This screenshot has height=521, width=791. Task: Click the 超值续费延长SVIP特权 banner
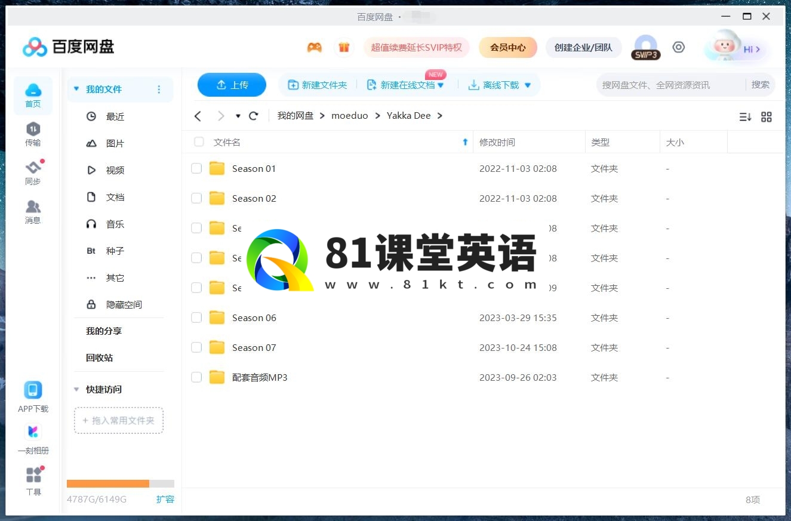[x=417, y=48]
